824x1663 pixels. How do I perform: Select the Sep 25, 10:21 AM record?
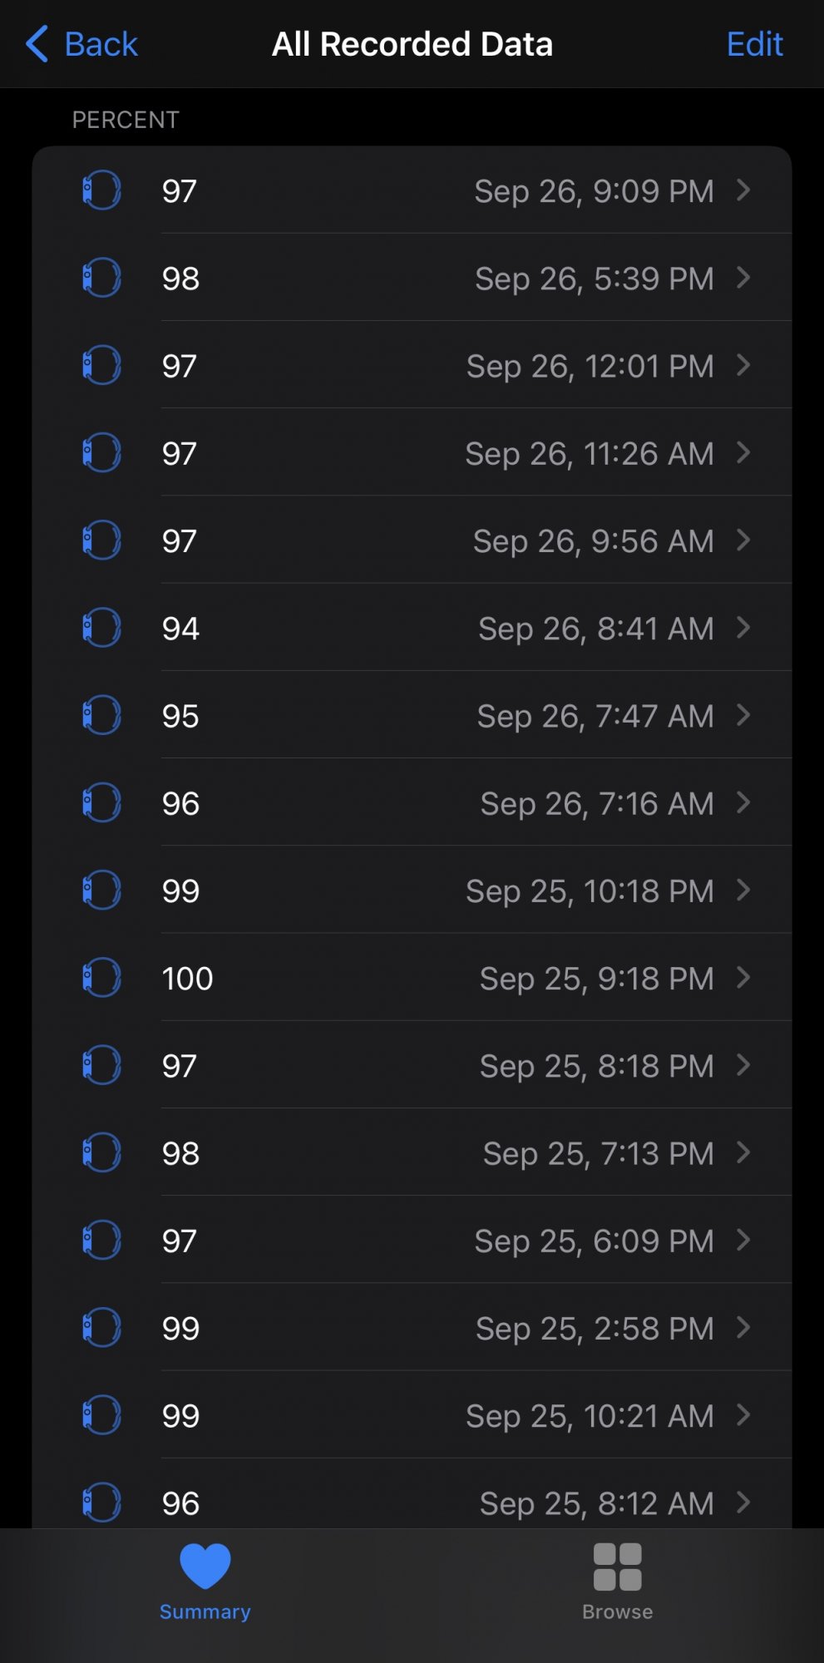click(x=412, y=1415)
